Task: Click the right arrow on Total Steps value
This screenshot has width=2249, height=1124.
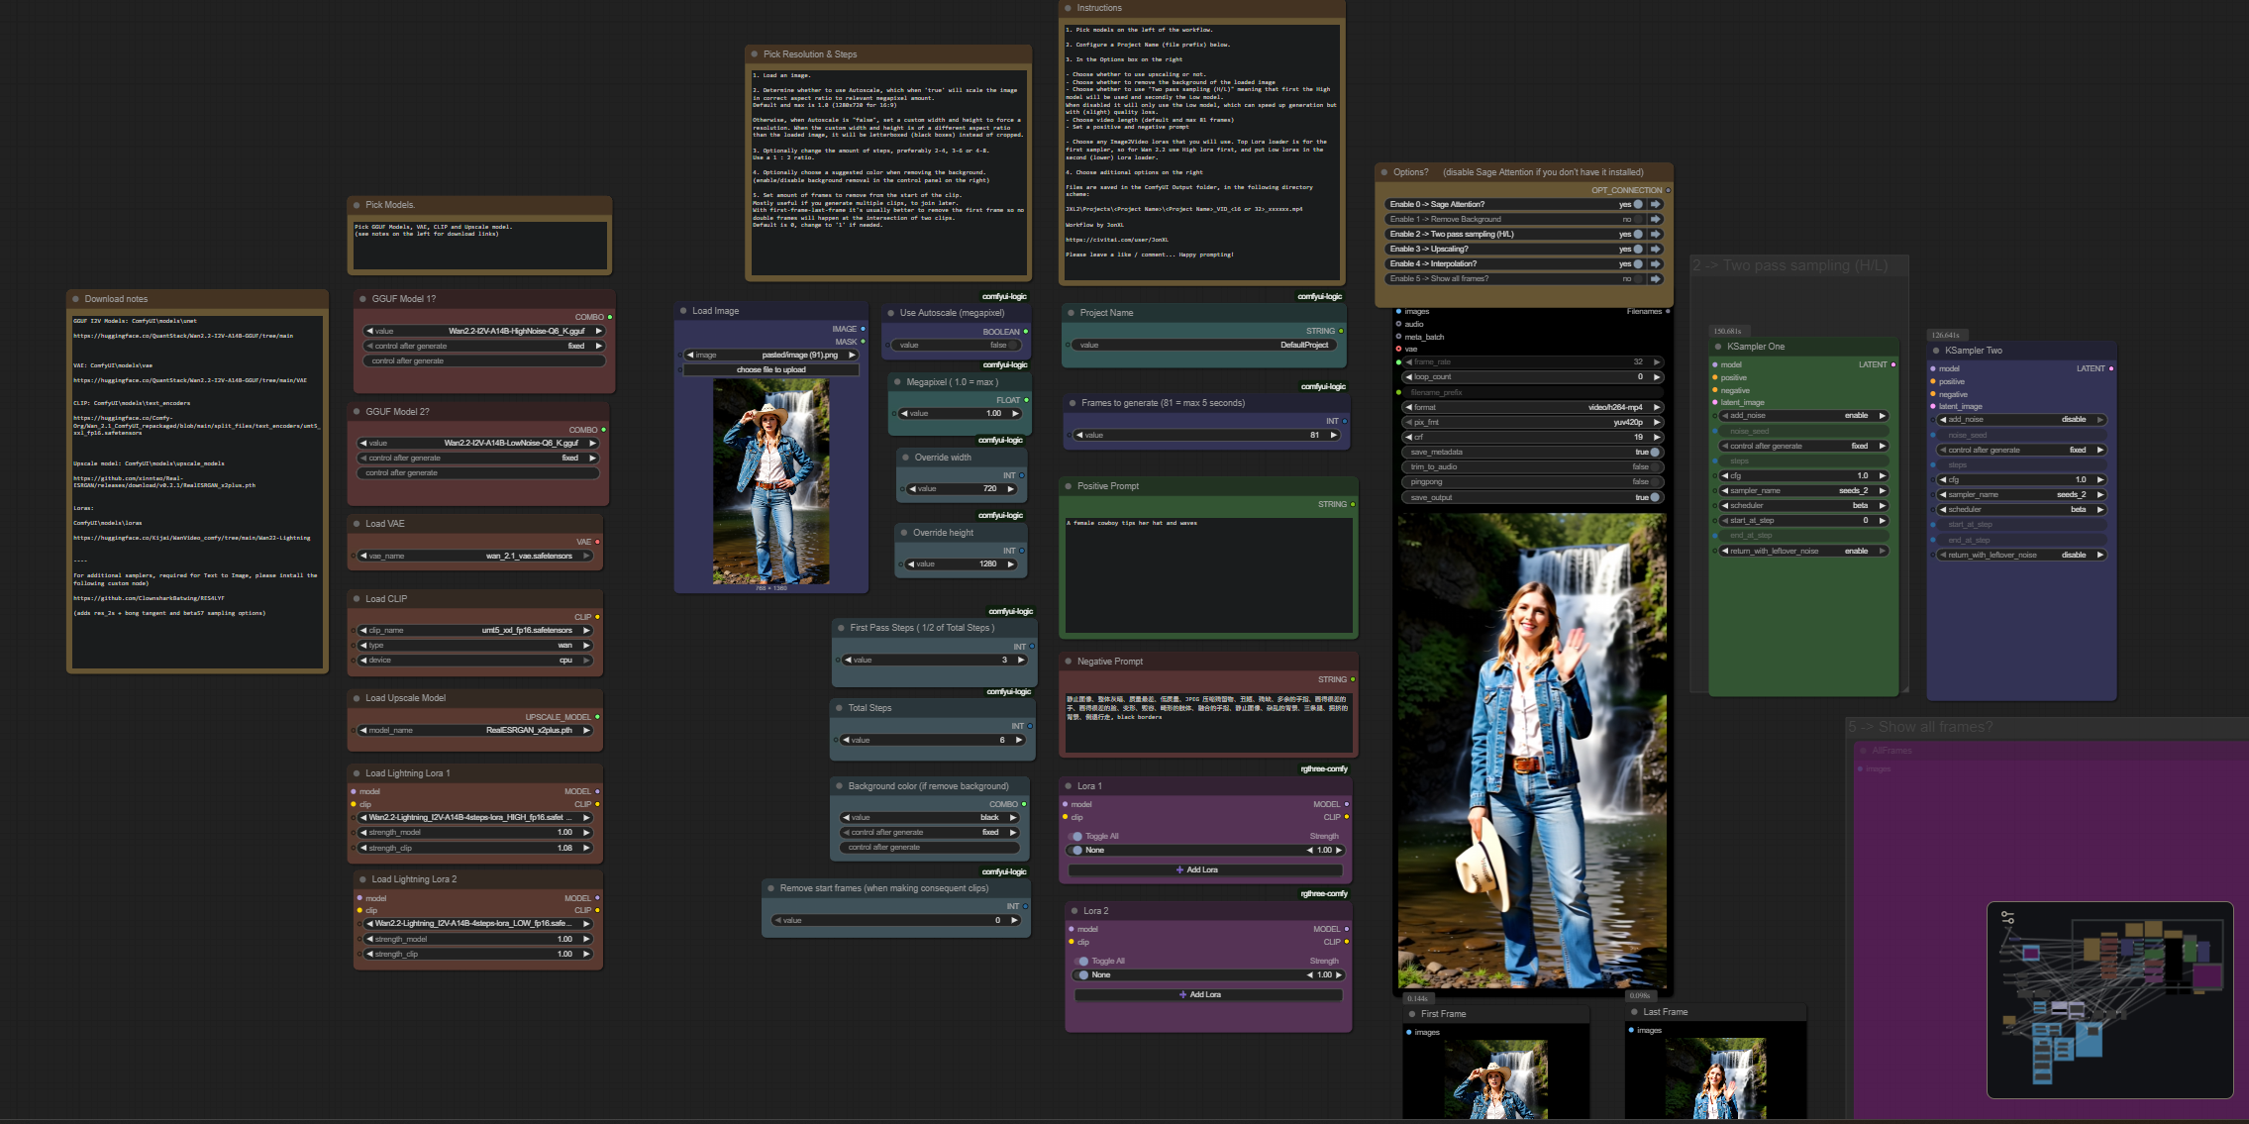Action: (1020, 740)
